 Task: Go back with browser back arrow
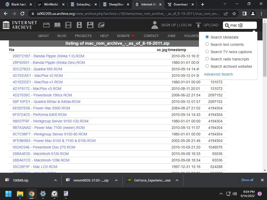click(6, 14)
